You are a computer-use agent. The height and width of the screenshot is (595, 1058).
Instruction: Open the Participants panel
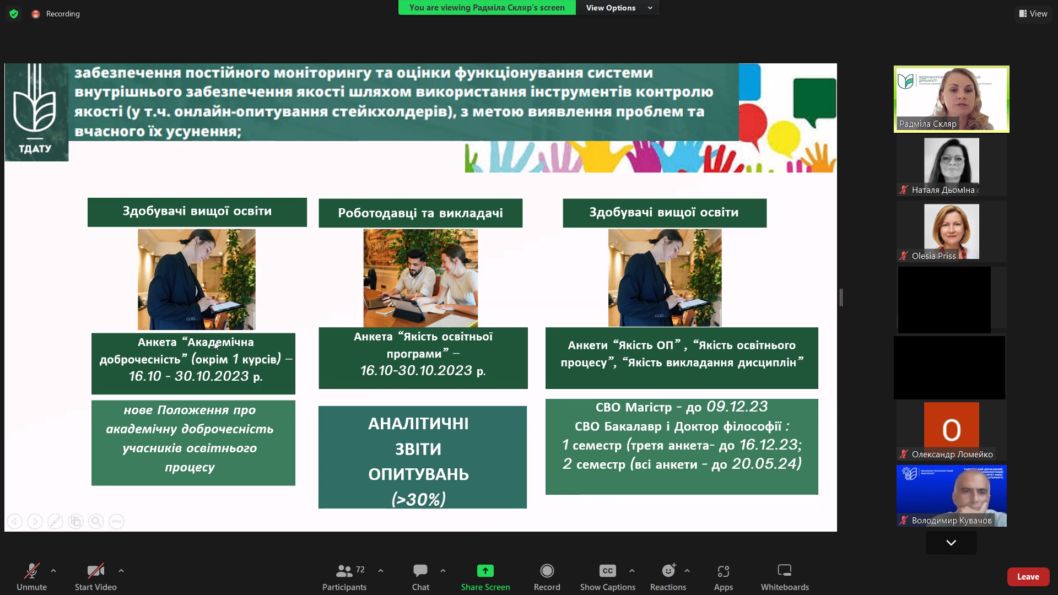pos(344,576)
